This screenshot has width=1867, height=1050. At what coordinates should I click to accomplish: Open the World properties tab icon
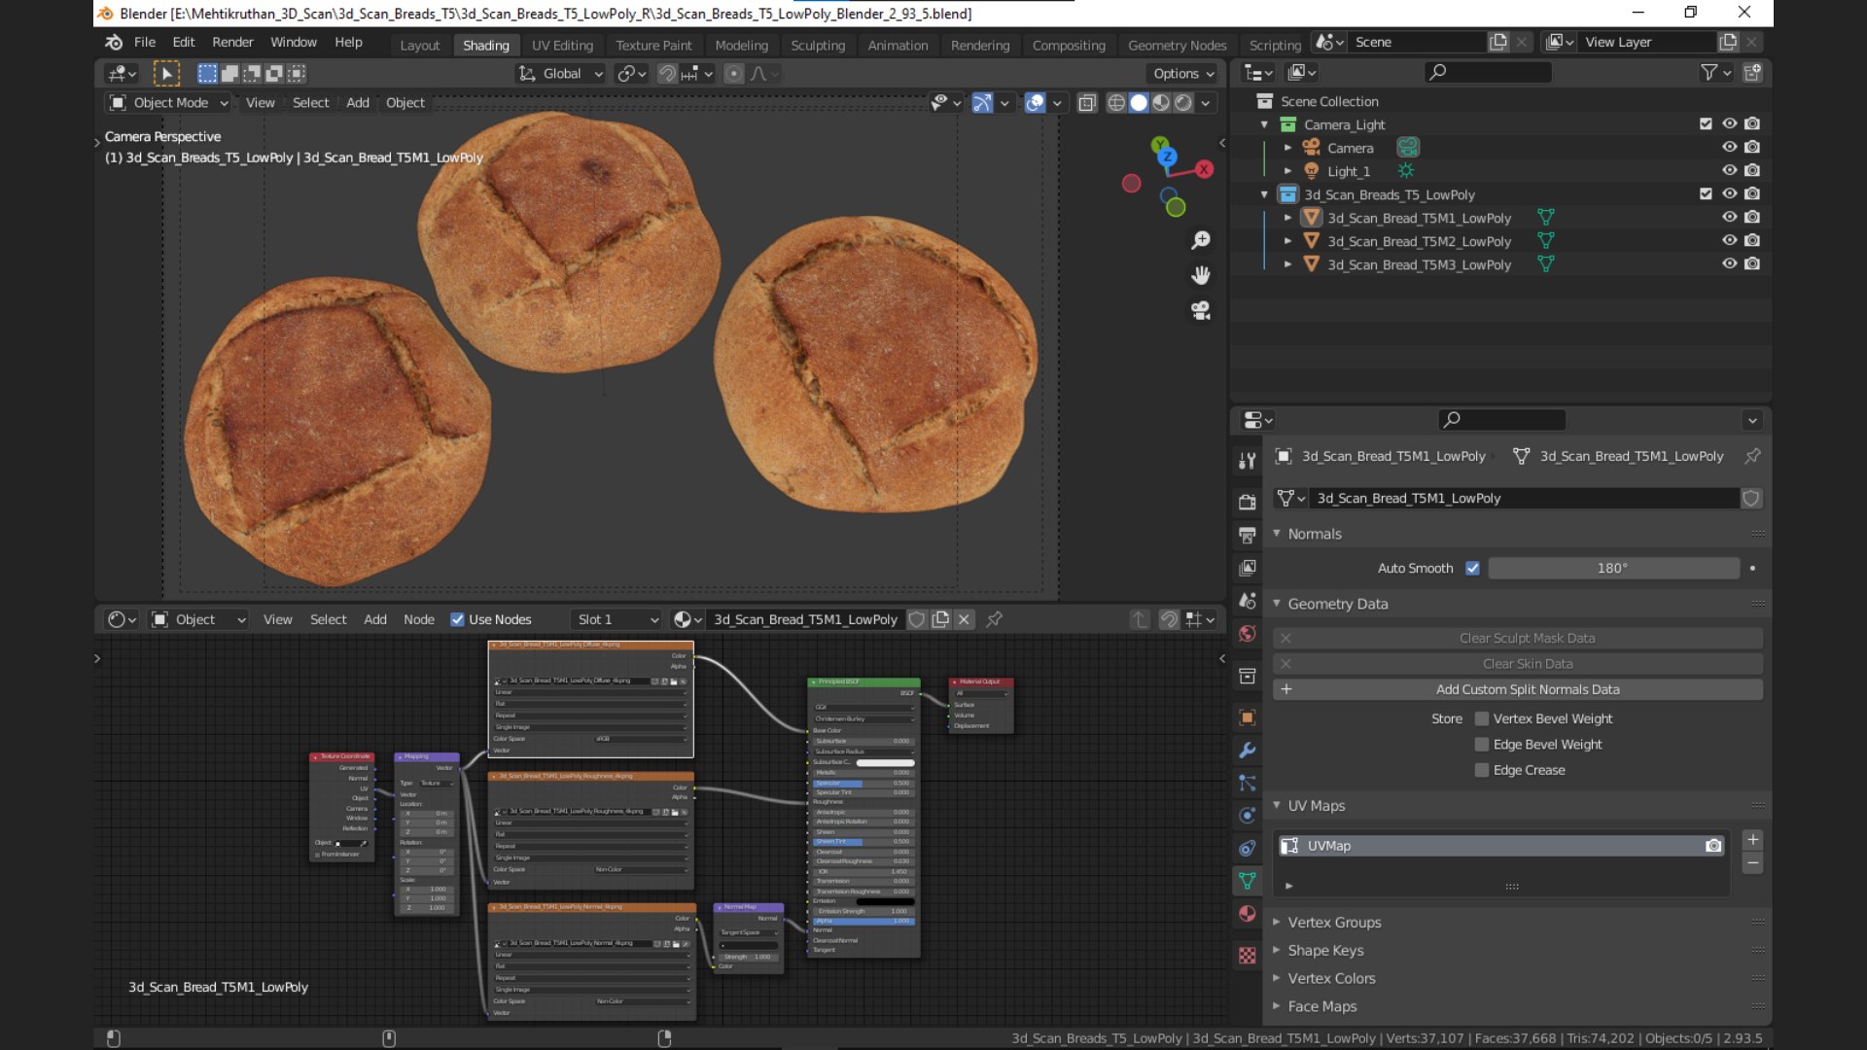coord(1248,634)
